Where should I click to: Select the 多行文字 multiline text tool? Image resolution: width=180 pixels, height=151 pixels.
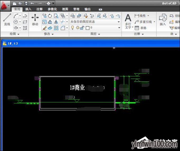coord(128,21)
